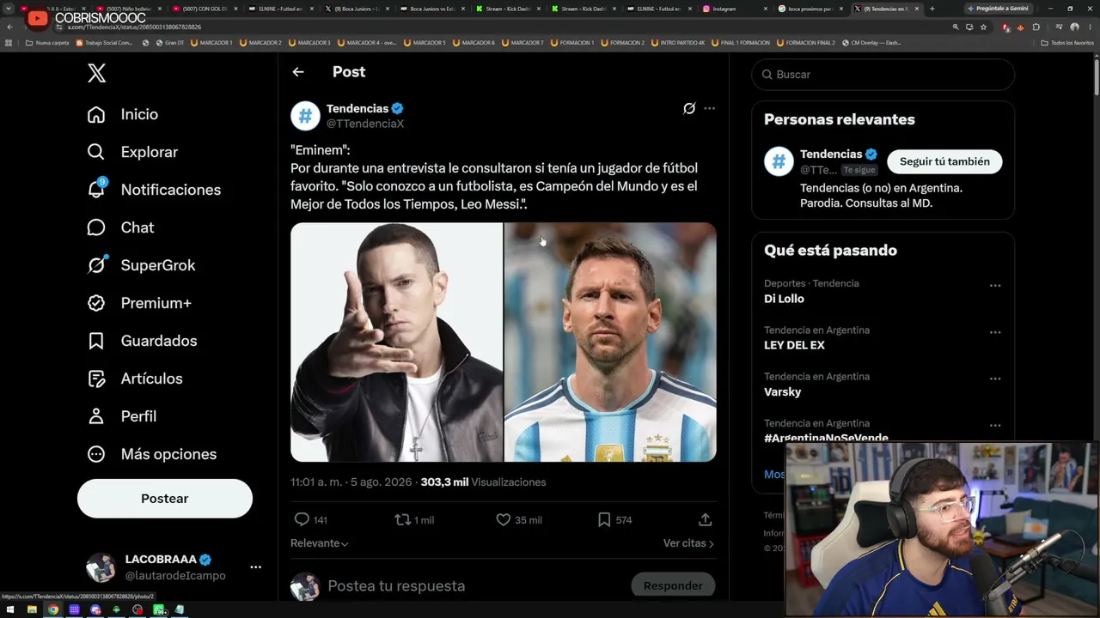
Task: Open Premium+ in the sidebar
Action: (138, 303)
